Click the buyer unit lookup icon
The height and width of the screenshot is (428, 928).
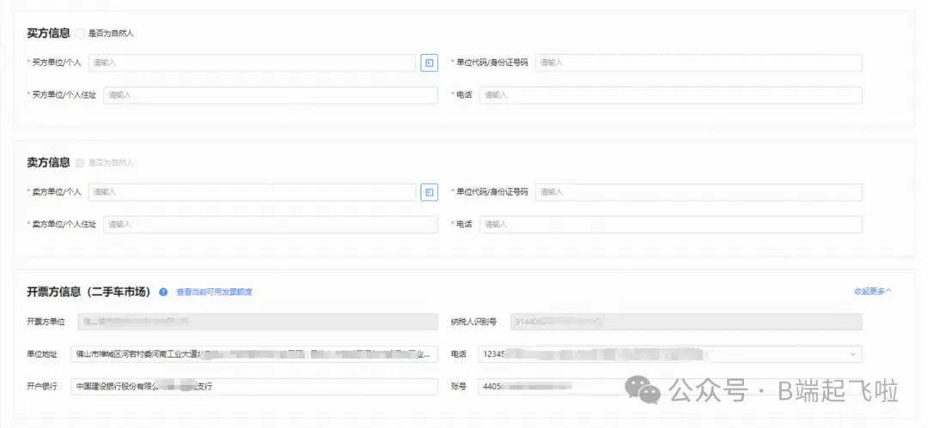tap(429, 63)
